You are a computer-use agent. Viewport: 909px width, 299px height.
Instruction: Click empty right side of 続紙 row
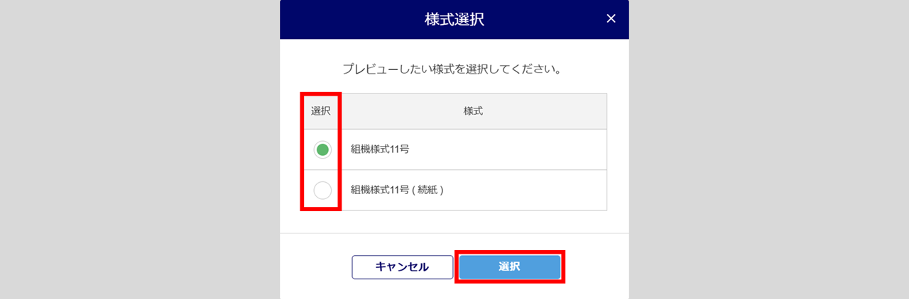[540, 190]
